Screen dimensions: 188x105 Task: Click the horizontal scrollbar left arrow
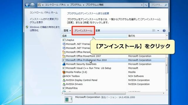tap(63, 93)
